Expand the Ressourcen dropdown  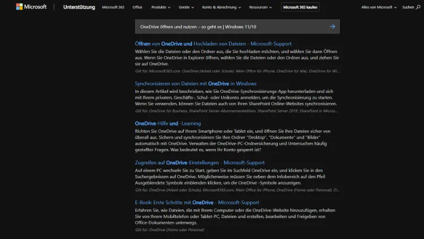[x=260, y=7]
